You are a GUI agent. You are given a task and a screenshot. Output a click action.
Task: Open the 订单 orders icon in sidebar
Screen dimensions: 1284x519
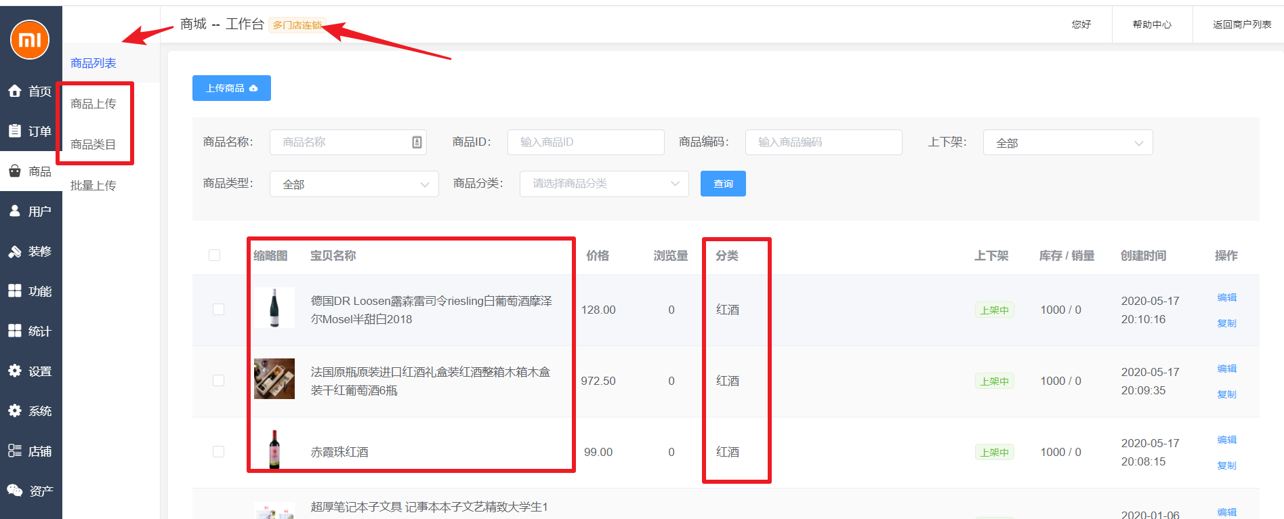coord(15,131)
